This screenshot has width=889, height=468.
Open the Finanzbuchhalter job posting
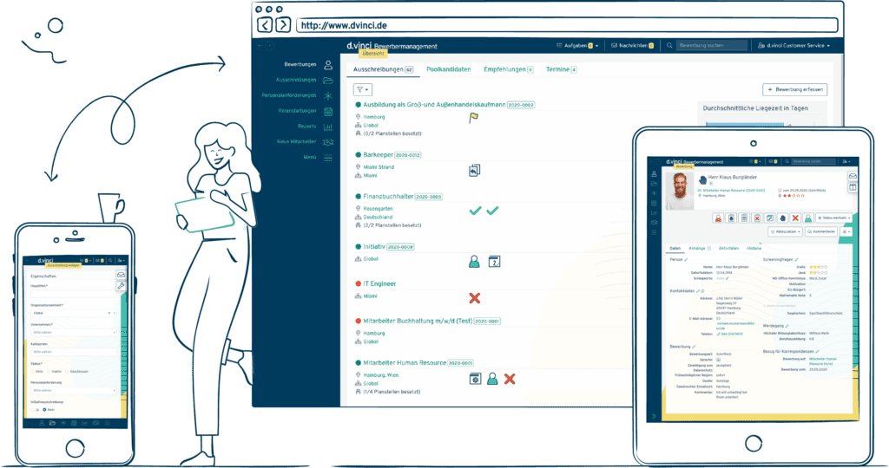388,197
